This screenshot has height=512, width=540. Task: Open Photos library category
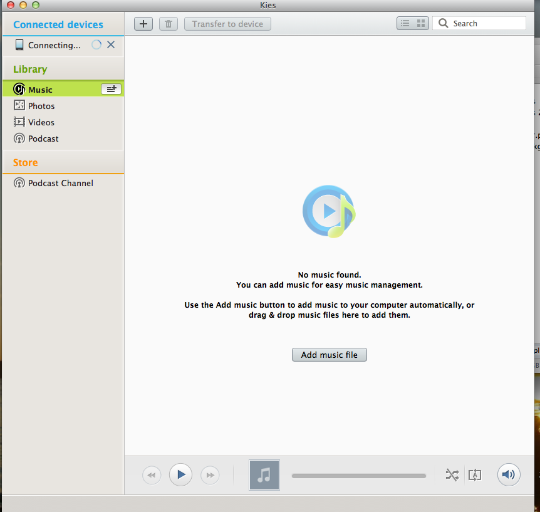click(x=63, y=106)
